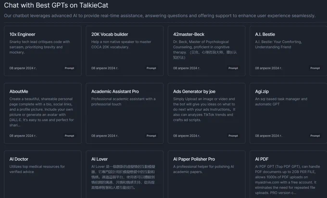Viewport: 327px width, 198px height.
Task: Click the date under Ads Generator by joe
Action: pos(187,136)
